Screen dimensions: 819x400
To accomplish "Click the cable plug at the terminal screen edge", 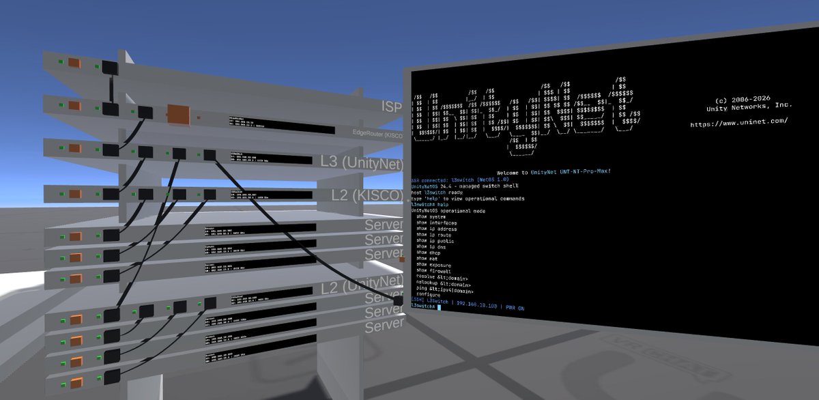I will click(x=399, y=300).
